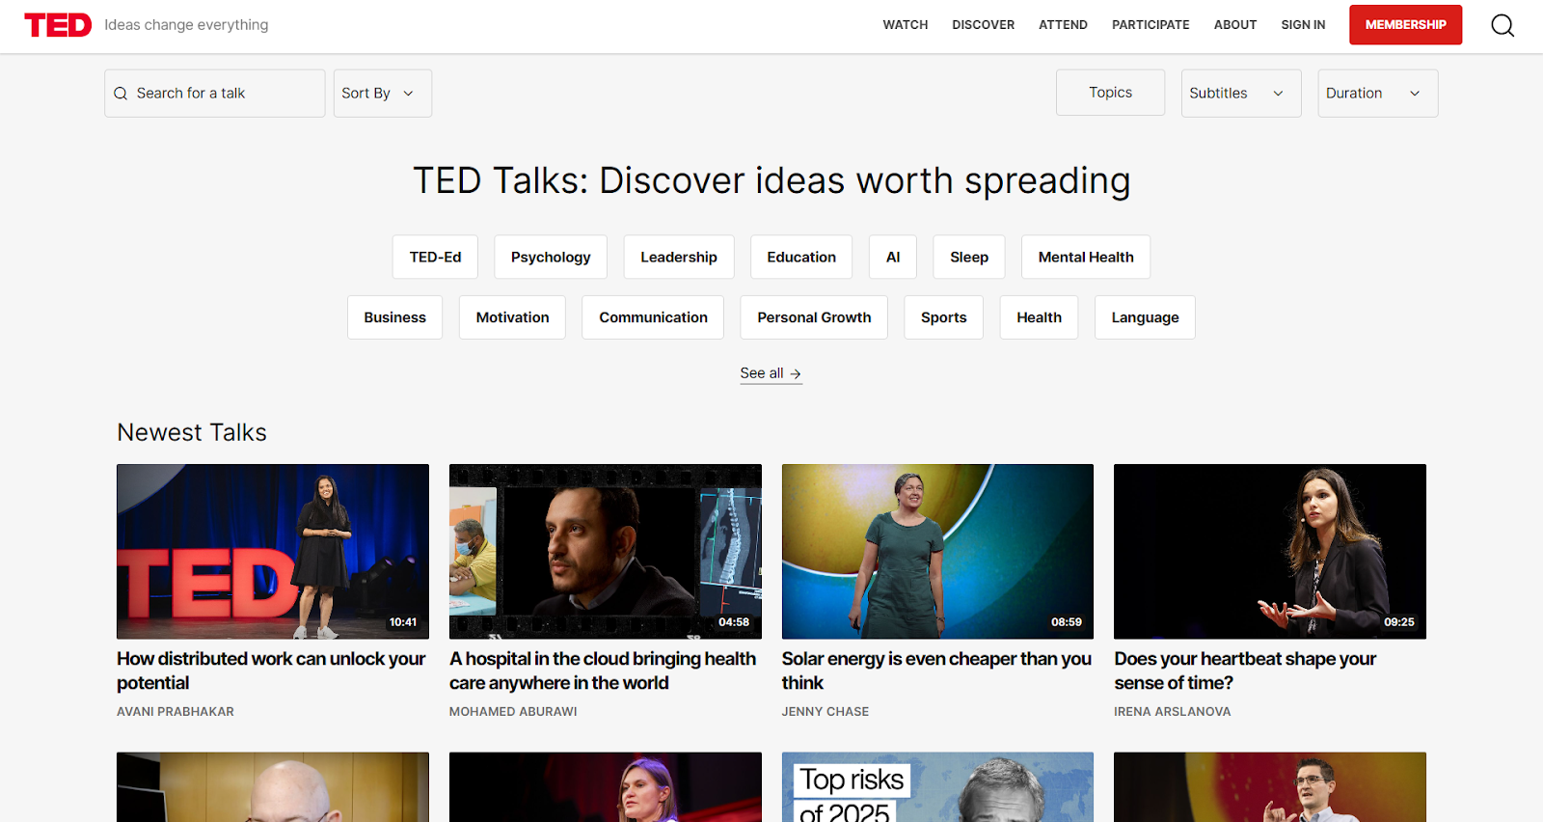The image size is (1543, 822).
Task: Click title Does your heartbeat shape your sense of time
Action: click(1245, 671)
